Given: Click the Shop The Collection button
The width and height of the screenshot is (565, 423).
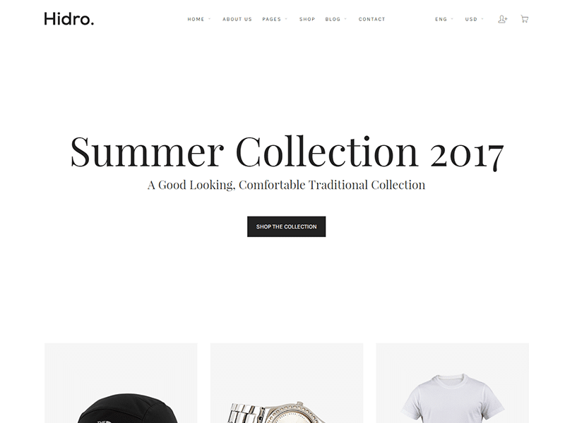Looking at the screenshot, I should pos(287,226).
